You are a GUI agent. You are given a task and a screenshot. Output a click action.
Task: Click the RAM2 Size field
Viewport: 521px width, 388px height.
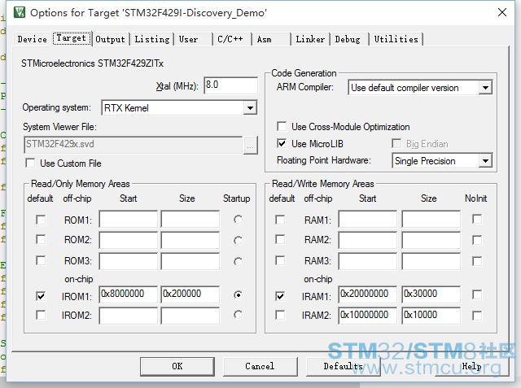[x=431, y=240]
